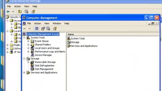162x91 pixels.
Task: Click Forward arrow in Computer Management toolbar
Action: pos(30,29)
